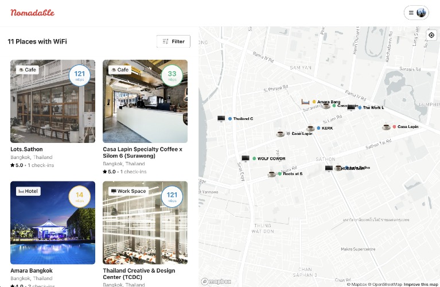Open the Thailand Creative & Design Center photo
The image size is (440, 287).
[145, 223]
